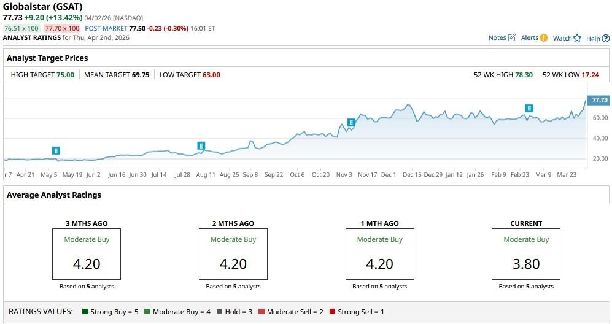Click the Strong Sell dark red swatch

tap(332, 312)
